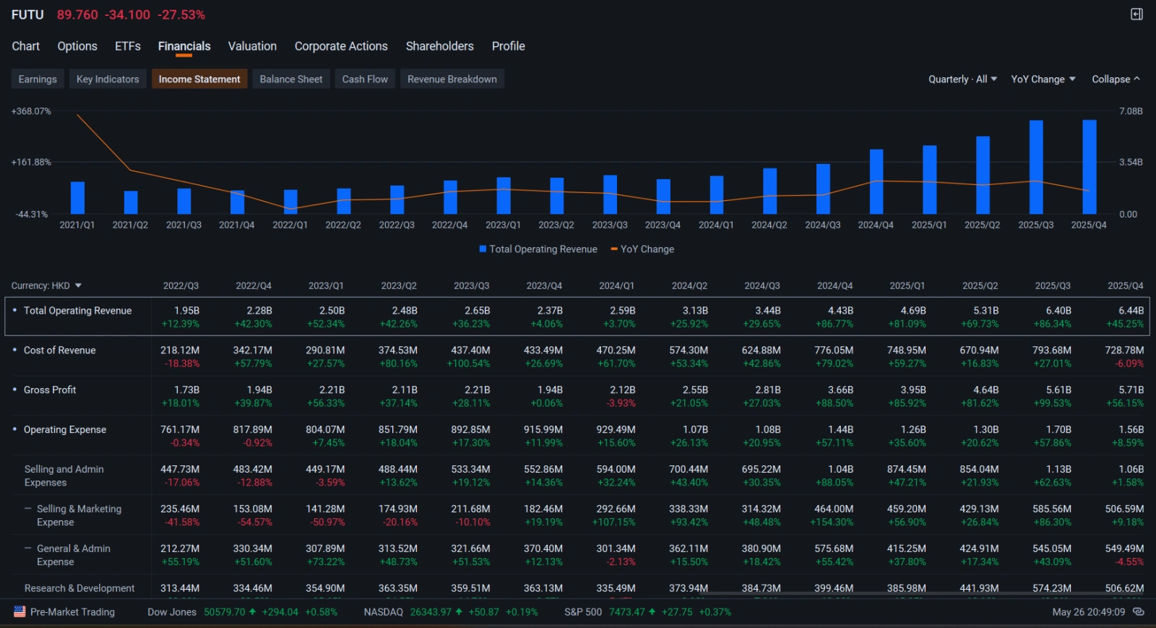Open the YoY Change display dropdown
This screenshot has width=1156, height=628.
tap(1043, 79)
